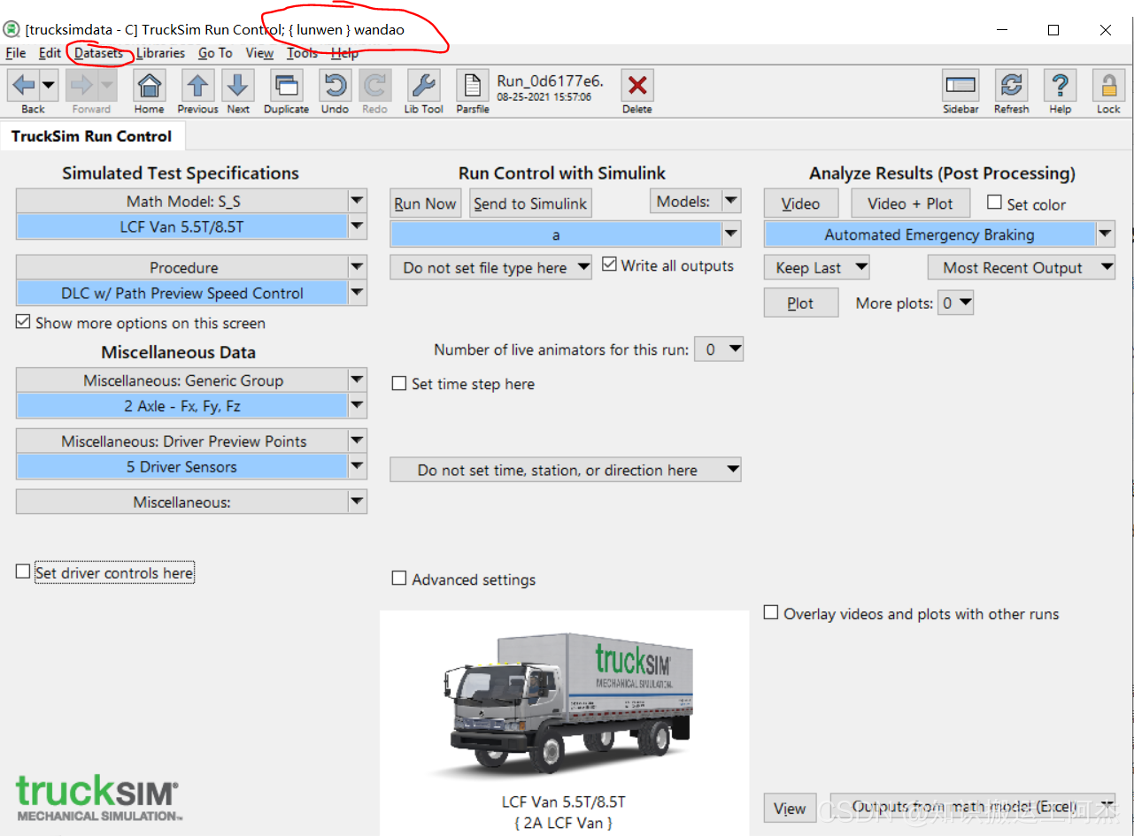Open Outputs from math model (Excel) dropdown
The image size is (1134, 836).
click(973, 807)
